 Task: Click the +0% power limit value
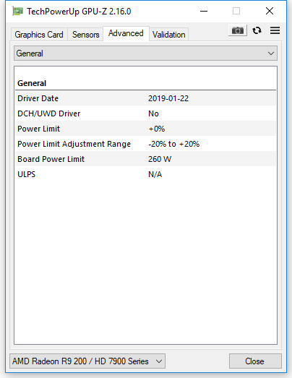[157, 129]
